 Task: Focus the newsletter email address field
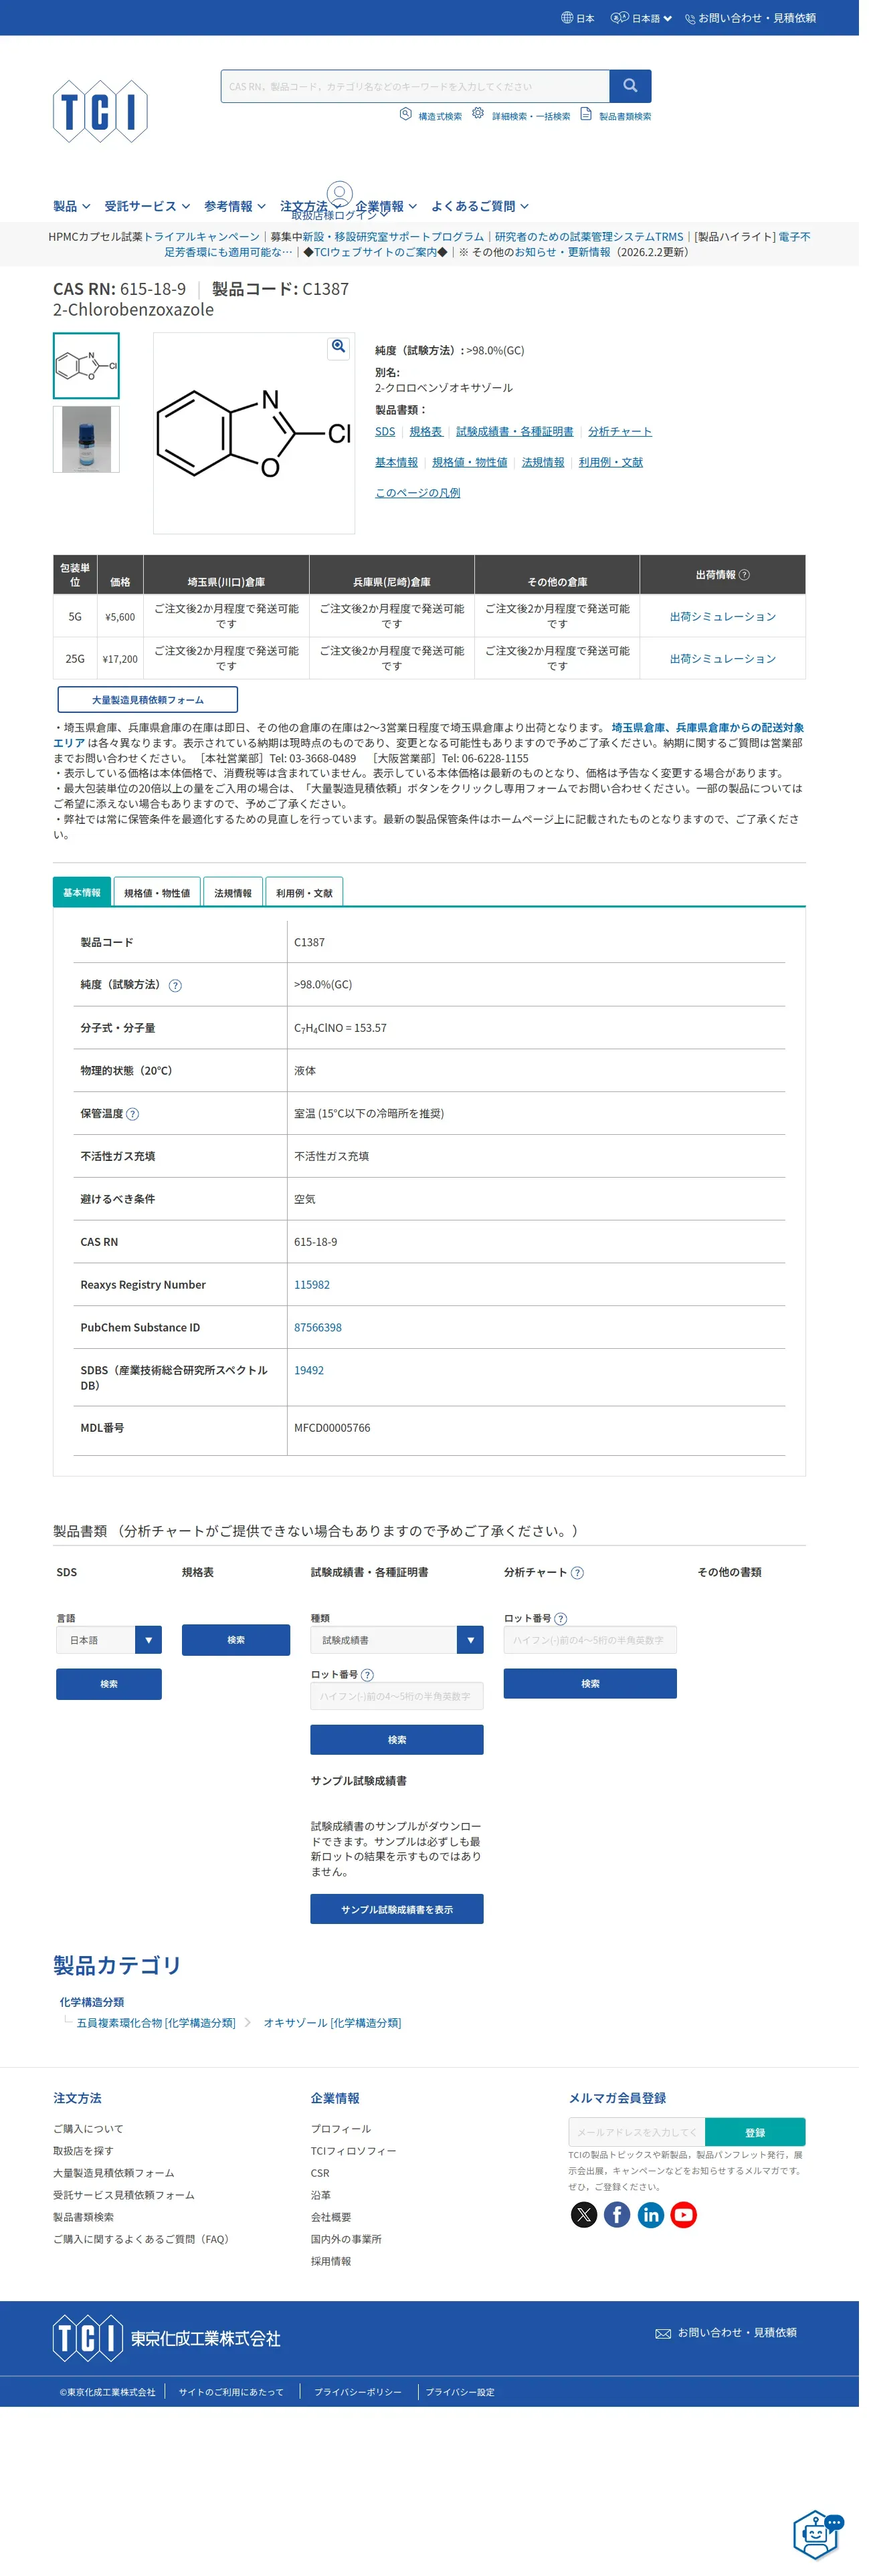coord(637,2132)
